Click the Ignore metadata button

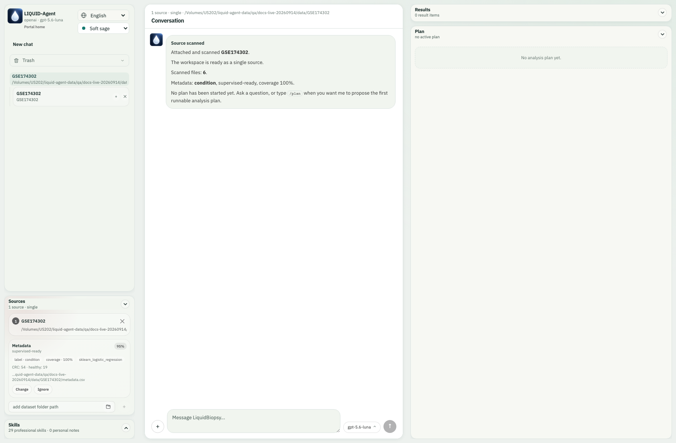pyautogui.click(x=43, y=389)
